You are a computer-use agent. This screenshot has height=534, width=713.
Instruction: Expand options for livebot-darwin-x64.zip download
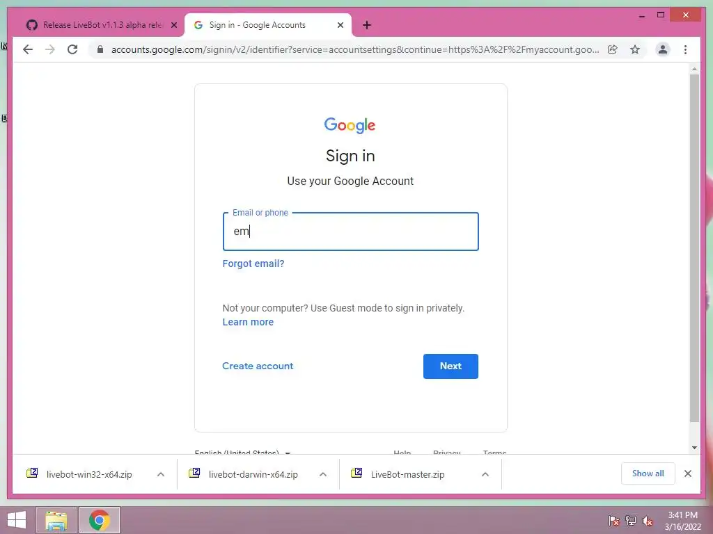[323, 474]
